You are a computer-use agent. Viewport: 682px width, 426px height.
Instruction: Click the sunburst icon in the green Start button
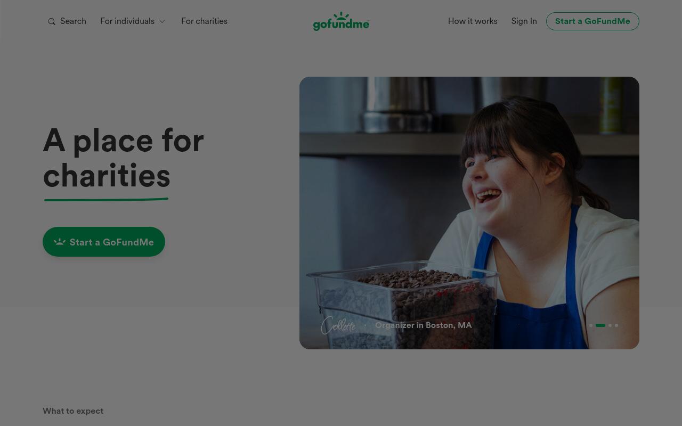point(60,242)
